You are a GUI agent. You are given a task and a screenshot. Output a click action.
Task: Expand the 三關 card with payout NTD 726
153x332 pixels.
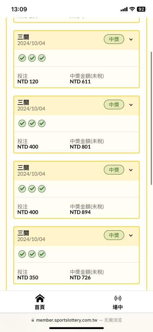(131, 235)
